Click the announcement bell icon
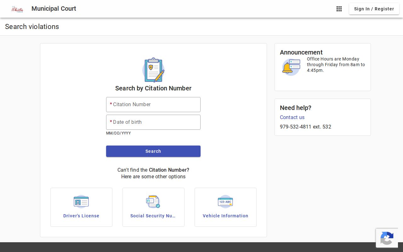This screenshot has height=252, width=403. click(x=291, y=67)
